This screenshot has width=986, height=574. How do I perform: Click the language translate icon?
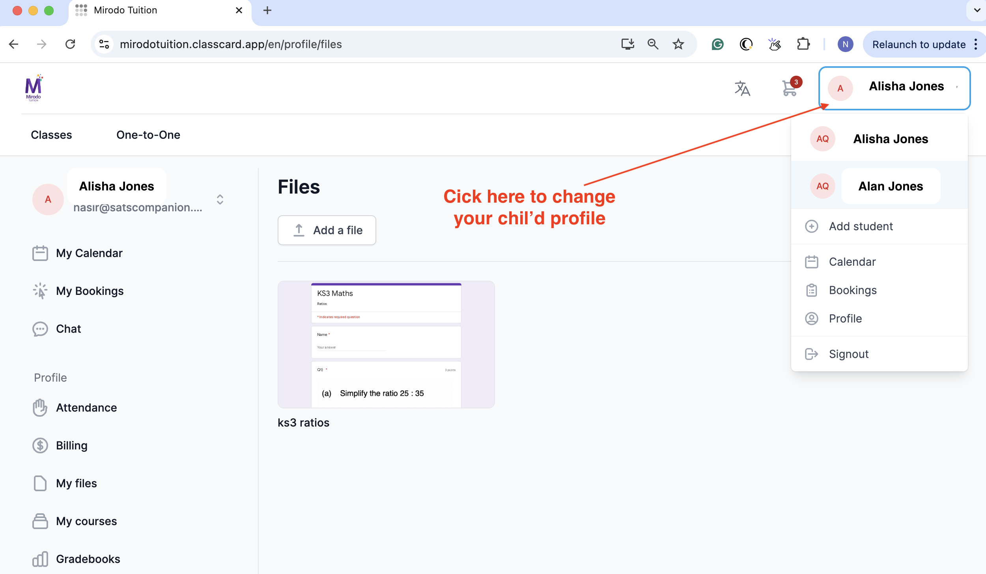742,88
